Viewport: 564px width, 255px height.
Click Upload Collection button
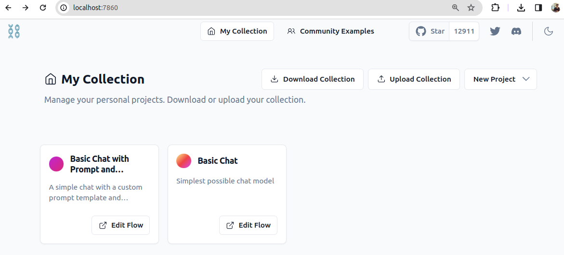(x=414, y=79)
